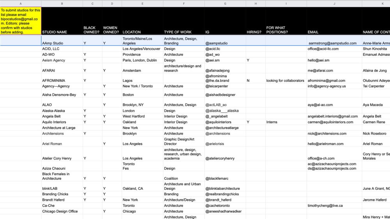The width and height of the screenshot is (390, 219).
Task: Click the HIRING? header cell
Action: (x=255, y=21)
